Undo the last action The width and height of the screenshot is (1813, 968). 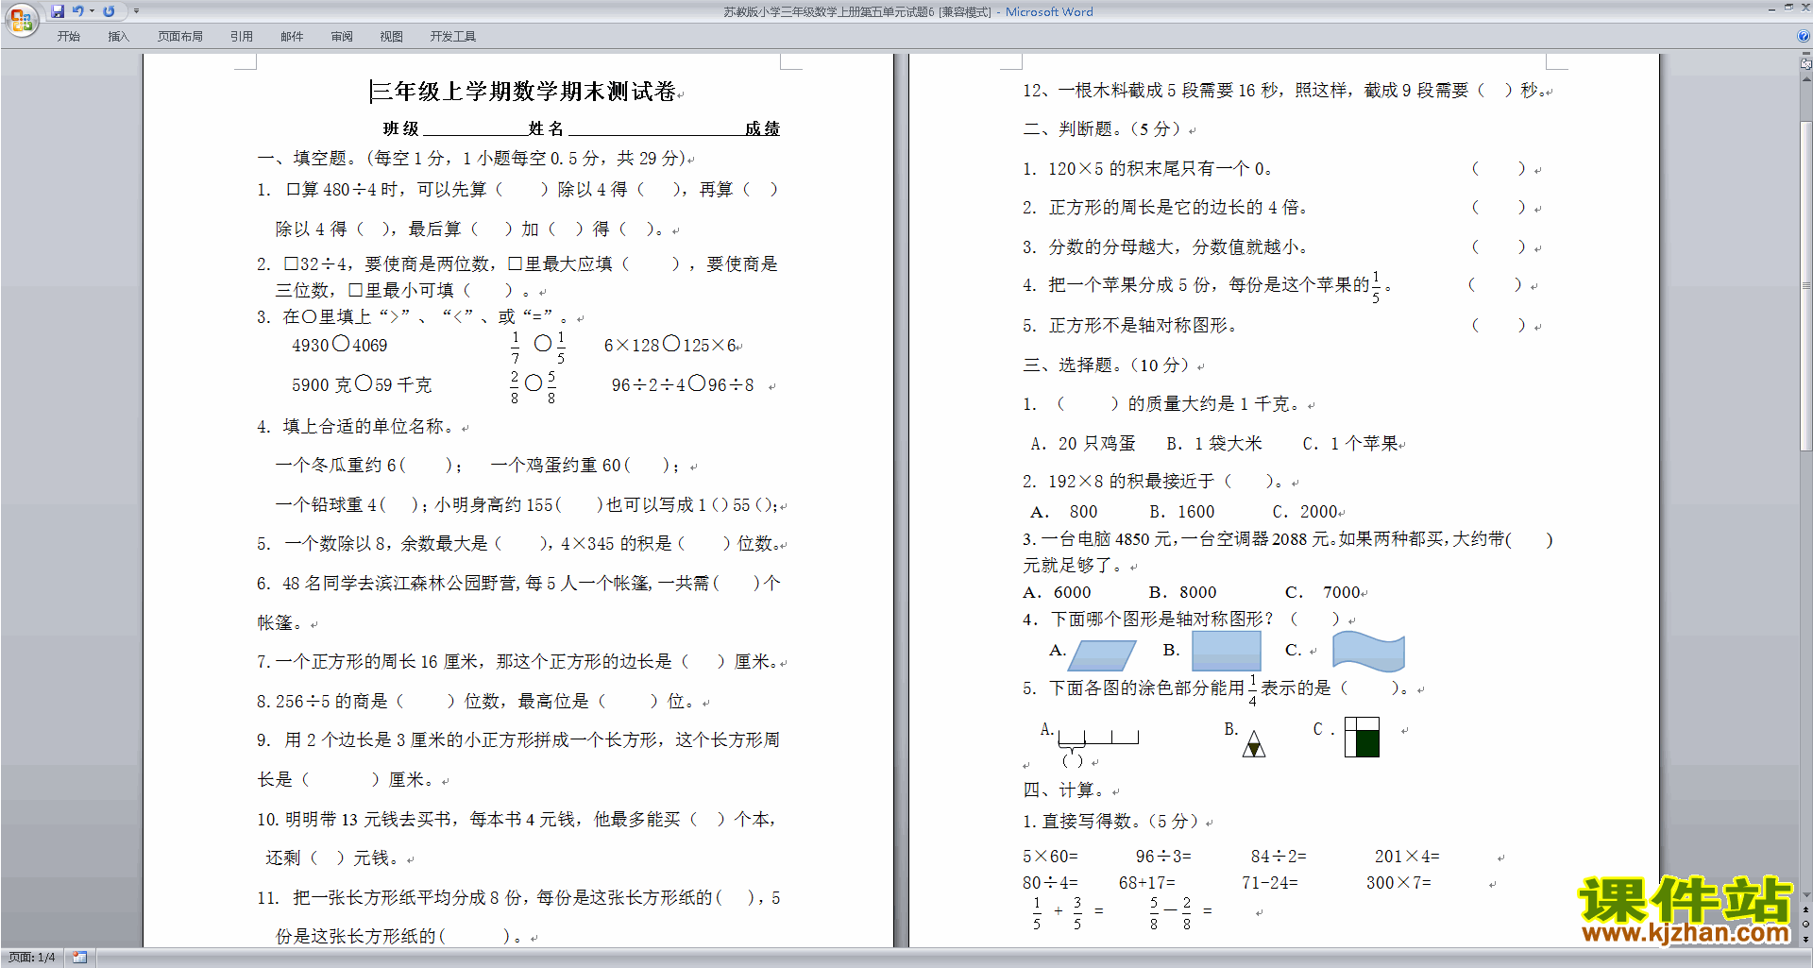pyautogui.click(x=78, y=11)
